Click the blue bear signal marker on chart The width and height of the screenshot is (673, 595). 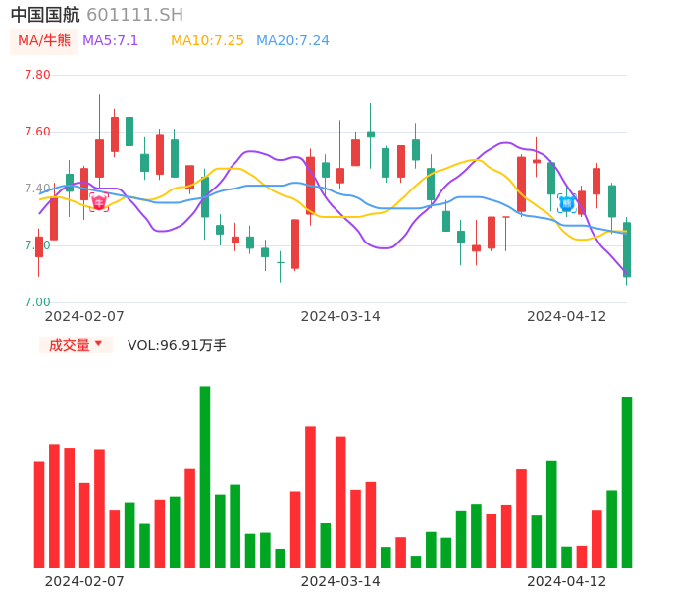pos(567,203)
